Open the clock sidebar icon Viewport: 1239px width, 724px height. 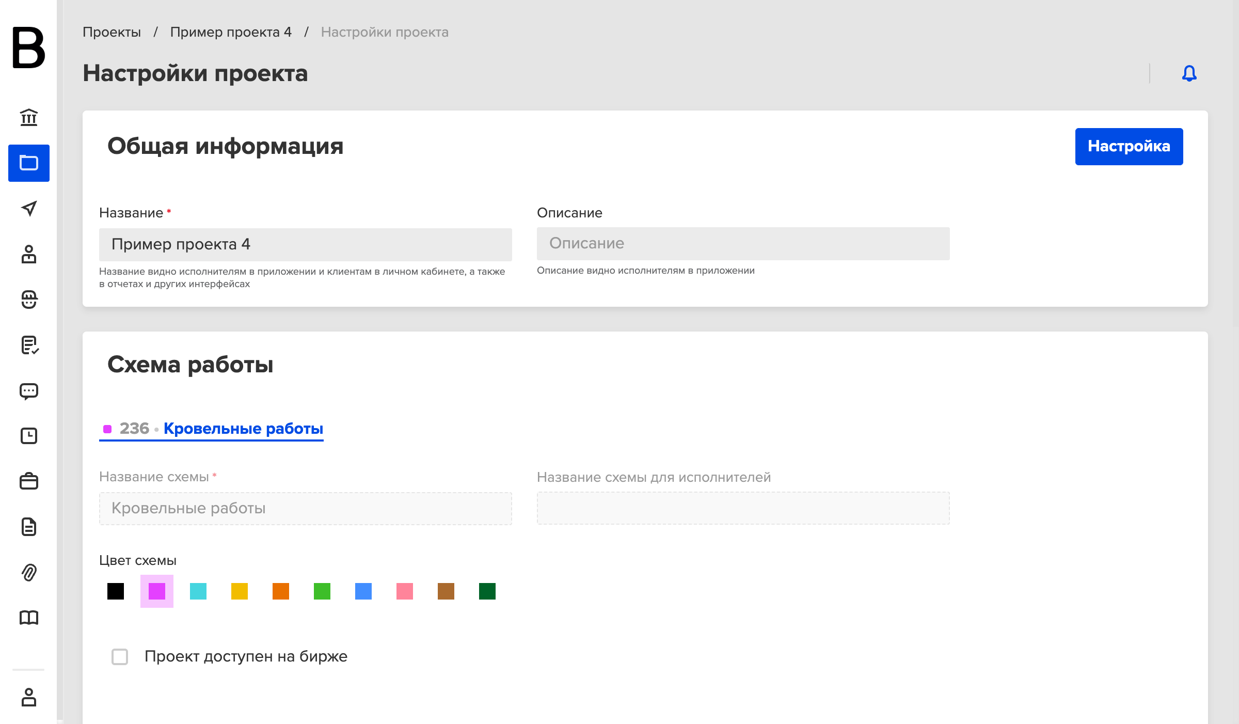(29, 436)
